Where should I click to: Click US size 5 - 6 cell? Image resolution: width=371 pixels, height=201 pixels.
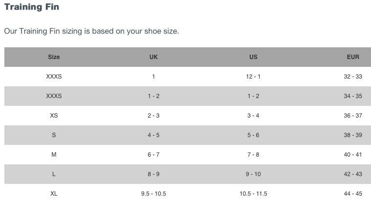click(x=253, y=135)
